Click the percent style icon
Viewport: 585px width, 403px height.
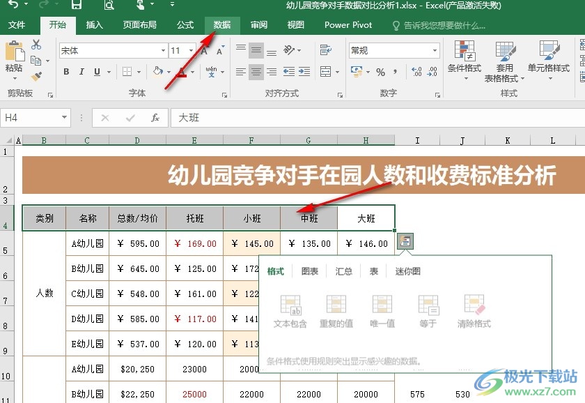380,72
